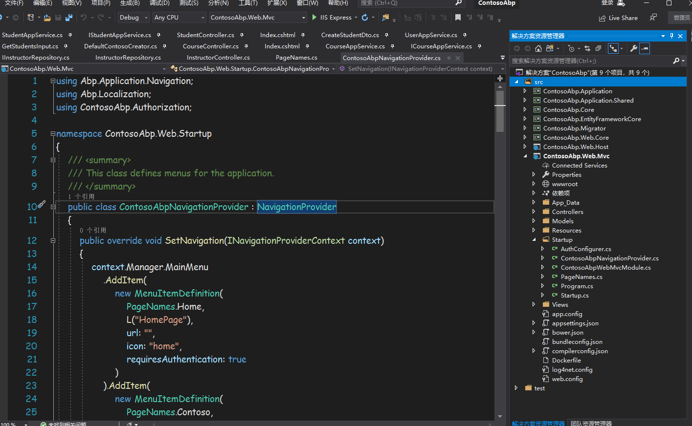Toggle pin on CourseController.cs tab
Screen dimensions: 692x426
(x=246, y=46)
